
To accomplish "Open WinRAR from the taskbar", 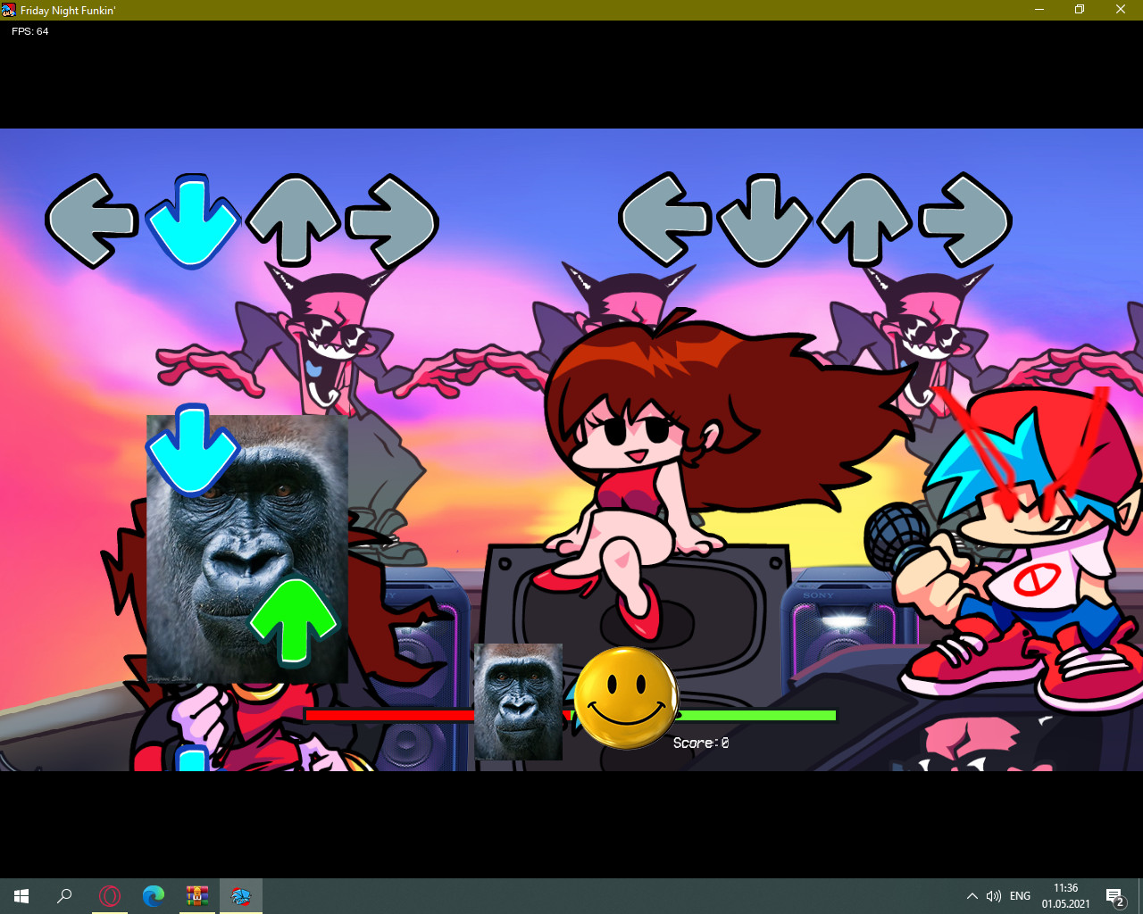I will click(x=196, y=895).
